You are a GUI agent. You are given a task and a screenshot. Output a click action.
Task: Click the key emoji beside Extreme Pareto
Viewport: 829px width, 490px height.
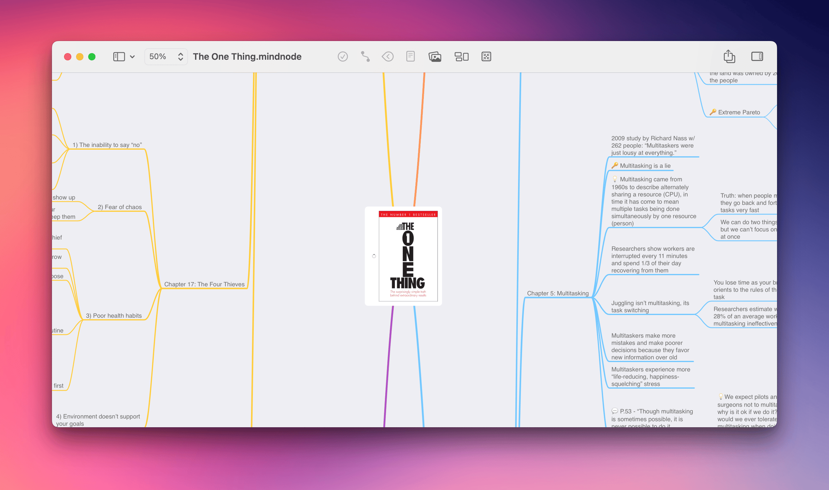click(713, 112)
